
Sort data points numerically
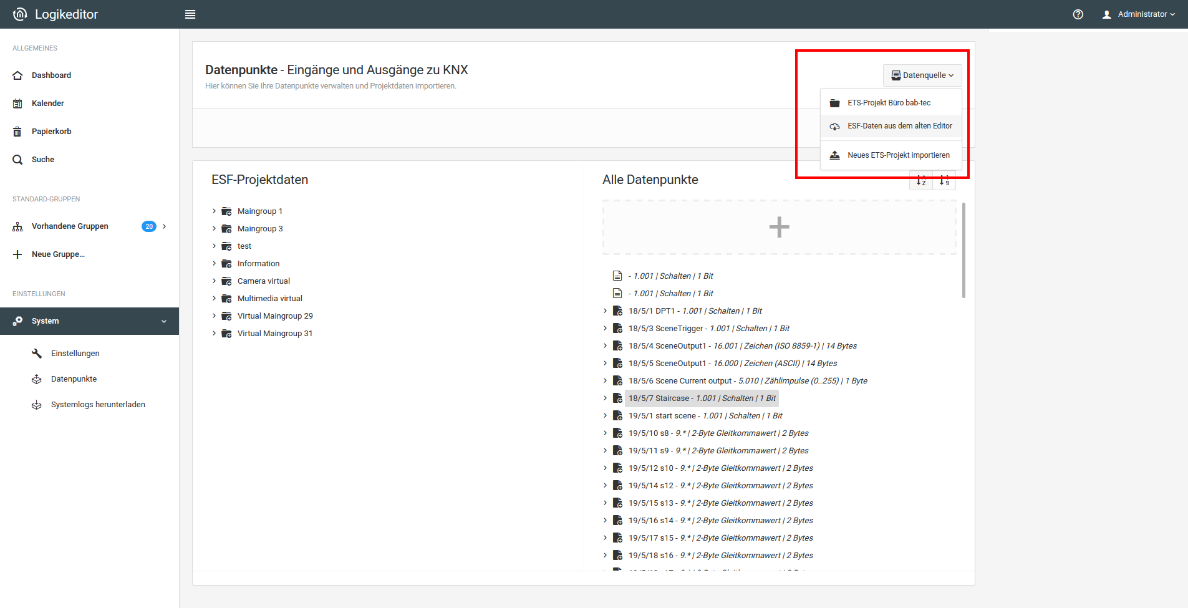point(944,181)
